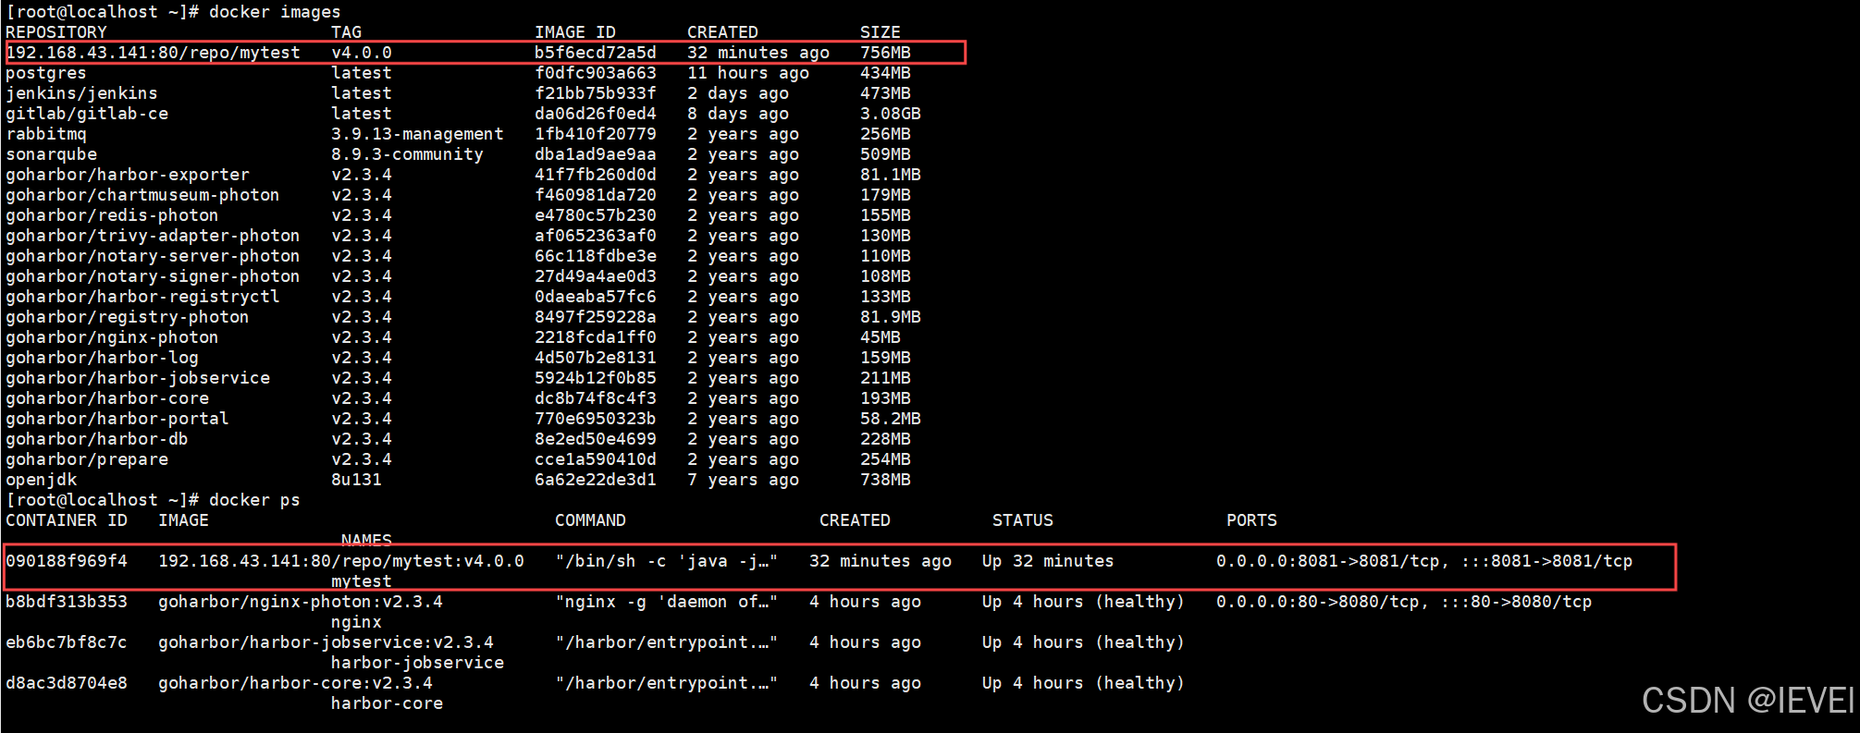Click the REPOSITORY column header
The image size is (1860, 733).
56,32
